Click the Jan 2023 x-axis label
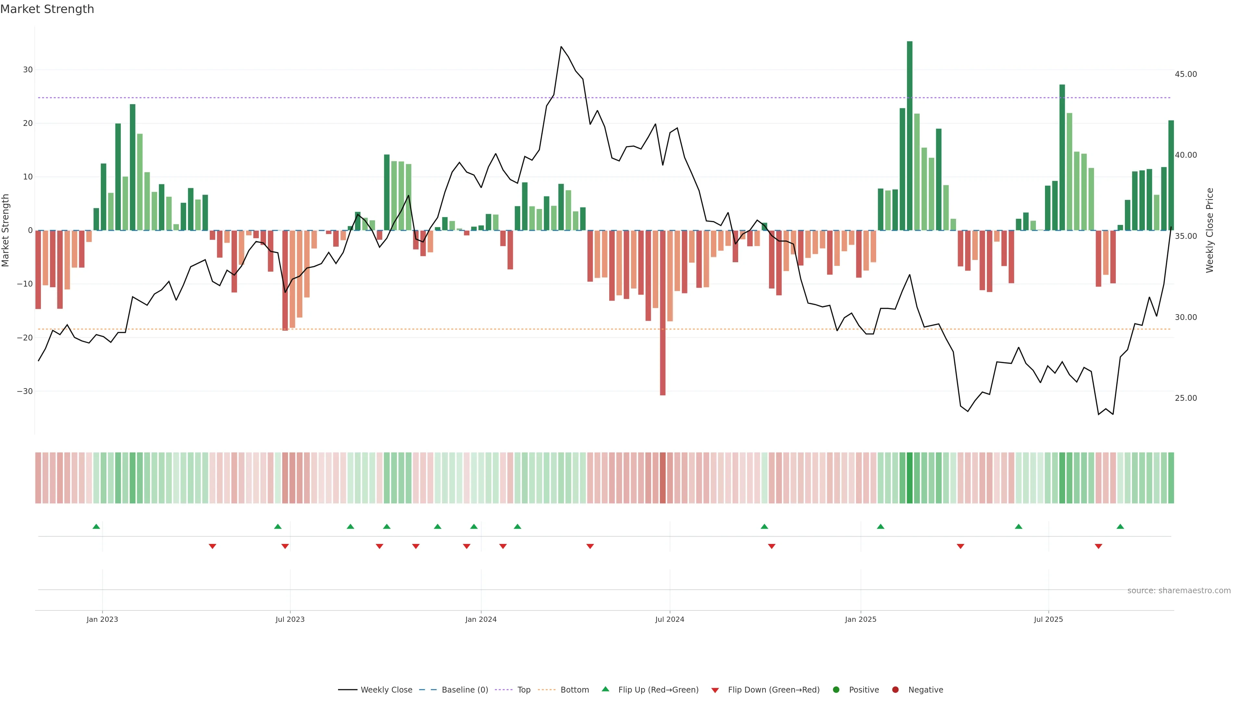 [102, 619]
